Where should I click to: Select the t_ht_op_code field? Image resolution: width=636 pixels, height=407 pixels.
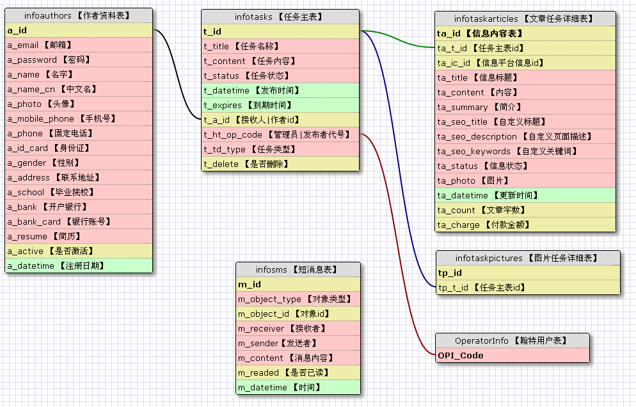tap(280, 134)
